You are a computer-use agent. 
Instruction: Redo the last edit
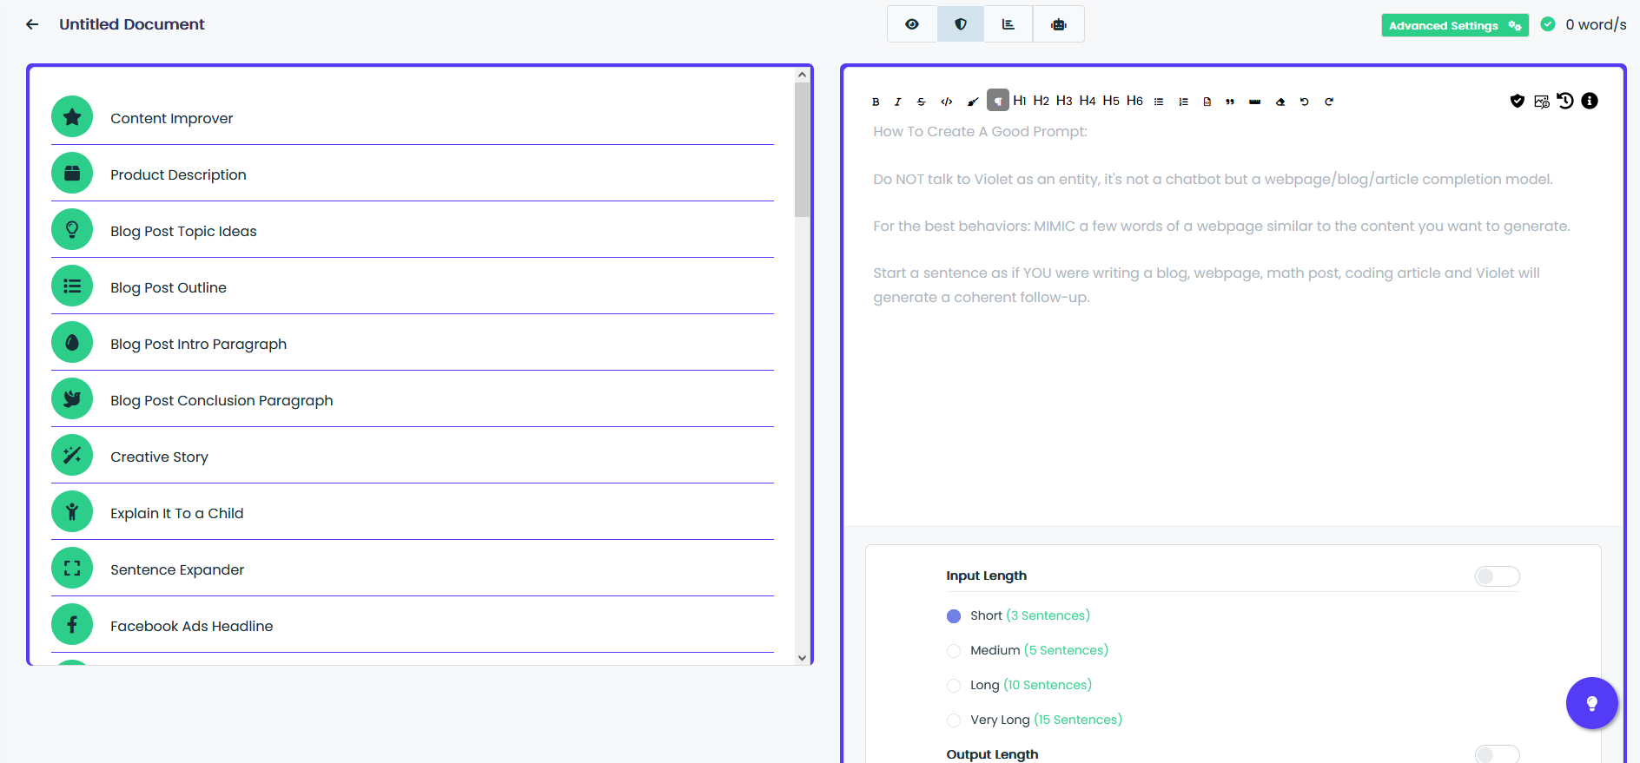(x=1329, y=102)
